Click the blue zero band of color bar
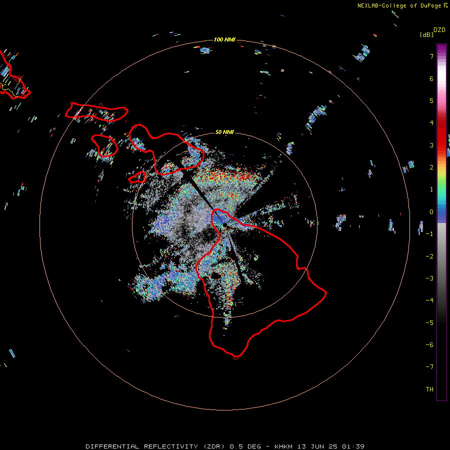Screen dimensions: 450x450 441,214
